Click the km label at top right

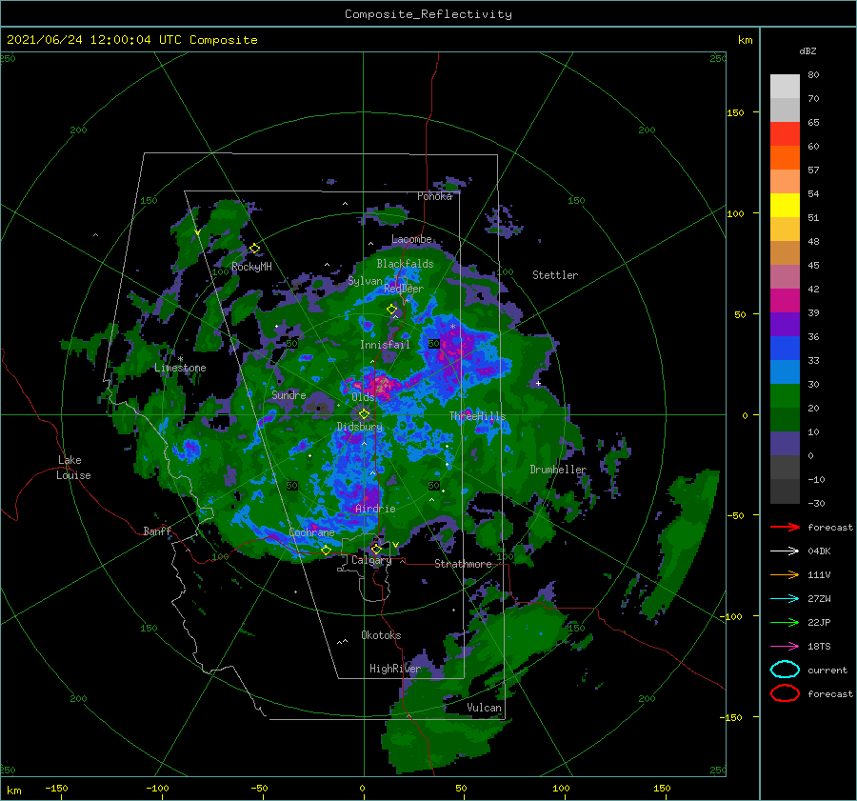[745, 40]
